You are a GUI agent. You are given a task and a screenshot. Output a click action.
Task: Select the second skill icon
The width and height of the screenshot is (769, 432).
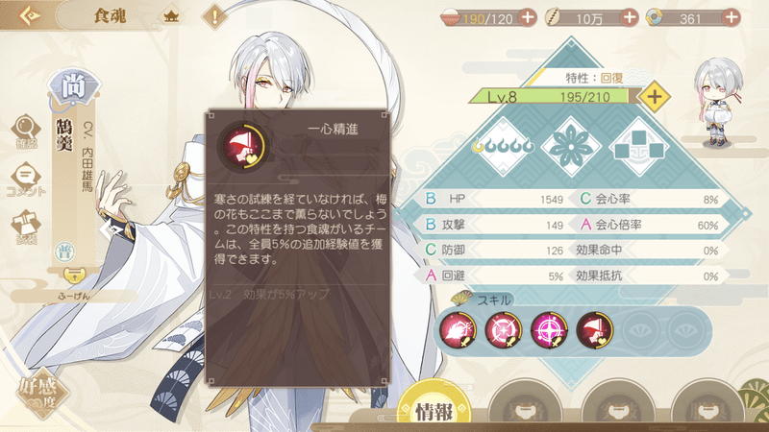tap(503, 329)
